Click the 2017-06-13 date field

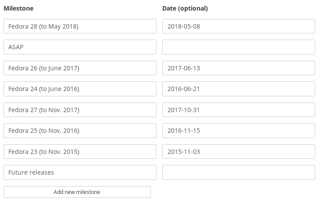239,68
